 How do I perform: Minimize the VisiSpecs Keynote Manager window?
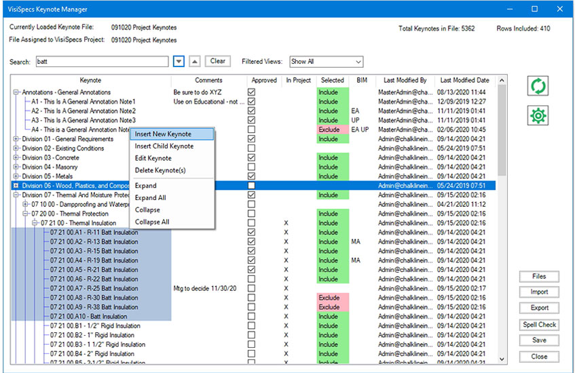(x=510, y=9)
